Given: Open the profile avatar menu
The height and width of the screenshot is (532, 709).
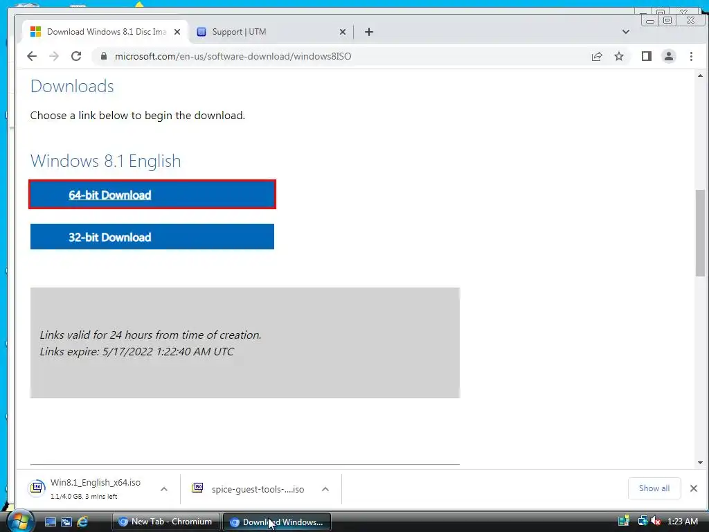Looking at the screenshot, I should [x=668, y=56].
